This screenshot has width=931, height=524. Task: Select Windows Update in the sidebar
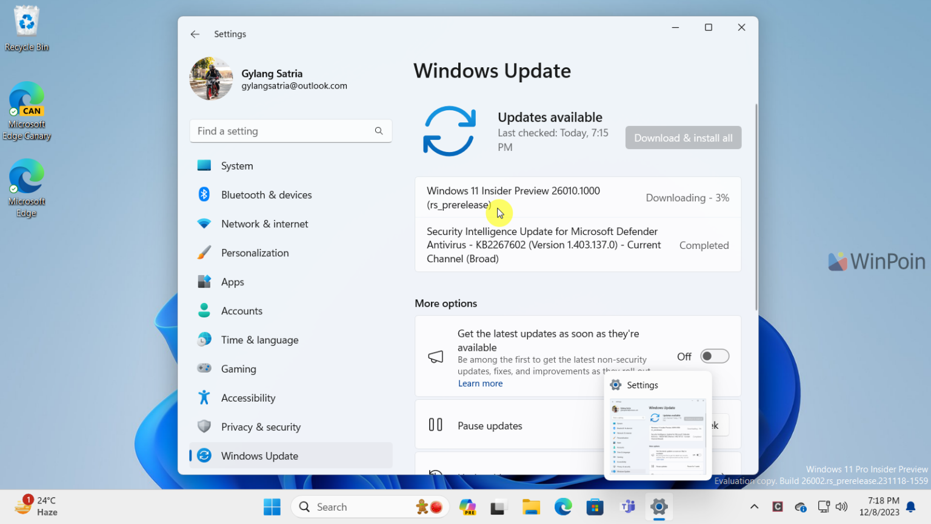[259, 456]
